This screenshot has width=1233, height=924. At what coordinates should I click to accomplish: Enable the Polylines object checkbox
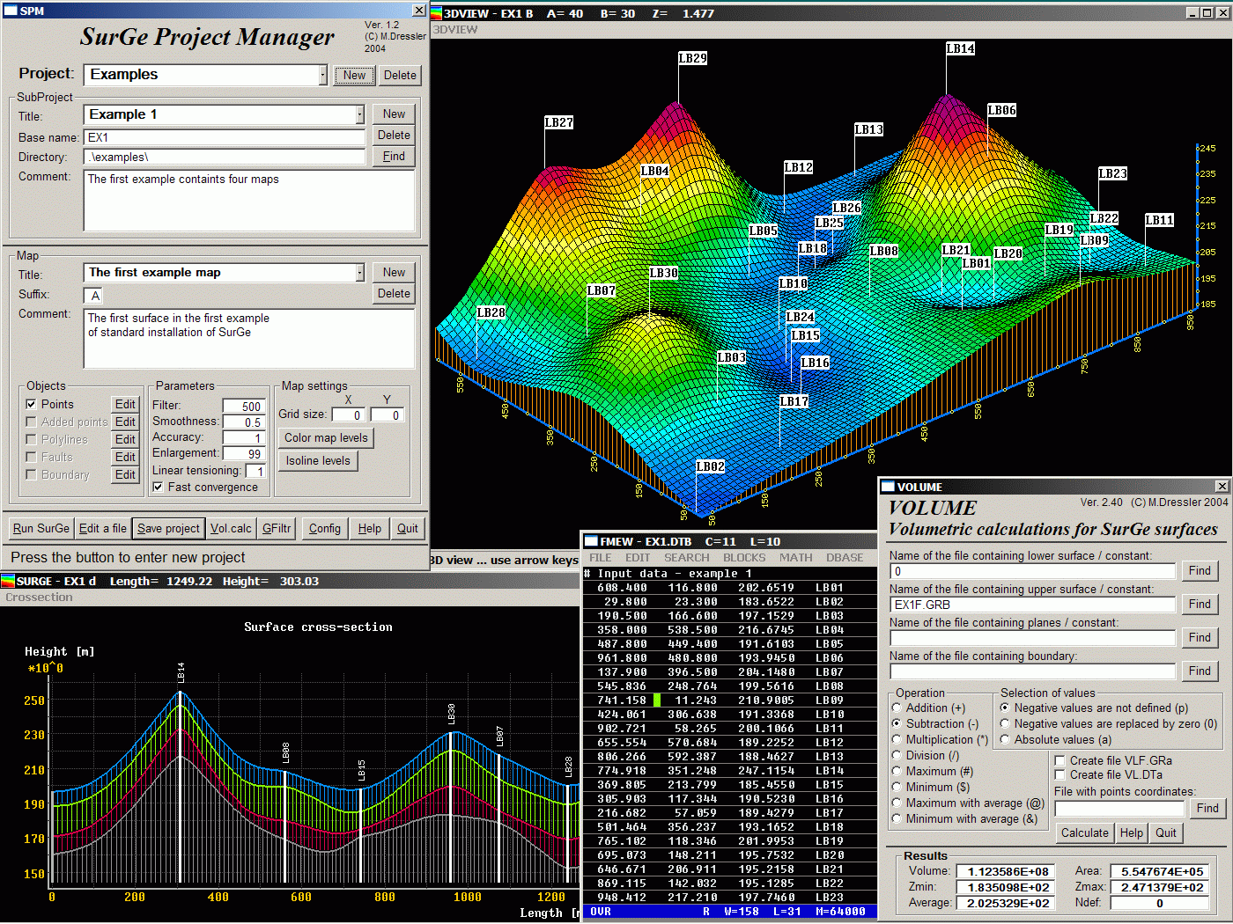(x=32, y=439)
